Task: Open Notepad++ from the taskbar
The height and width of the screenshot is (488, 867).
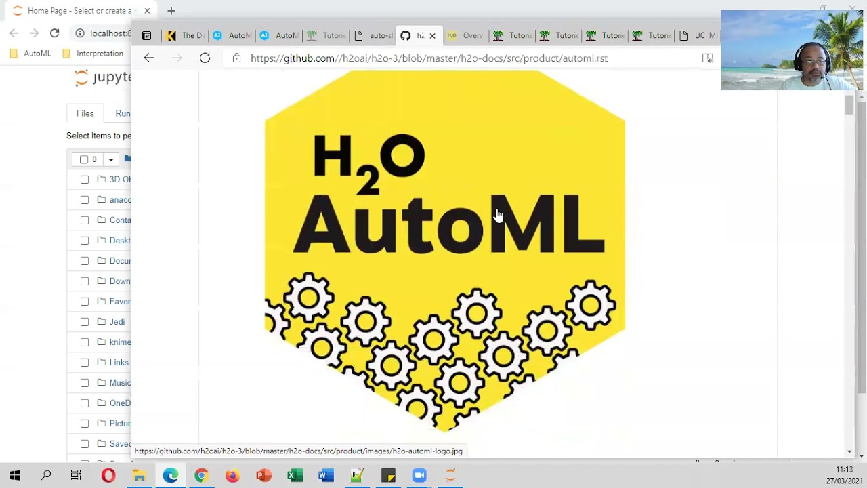Action: click(x=357, y=476)
